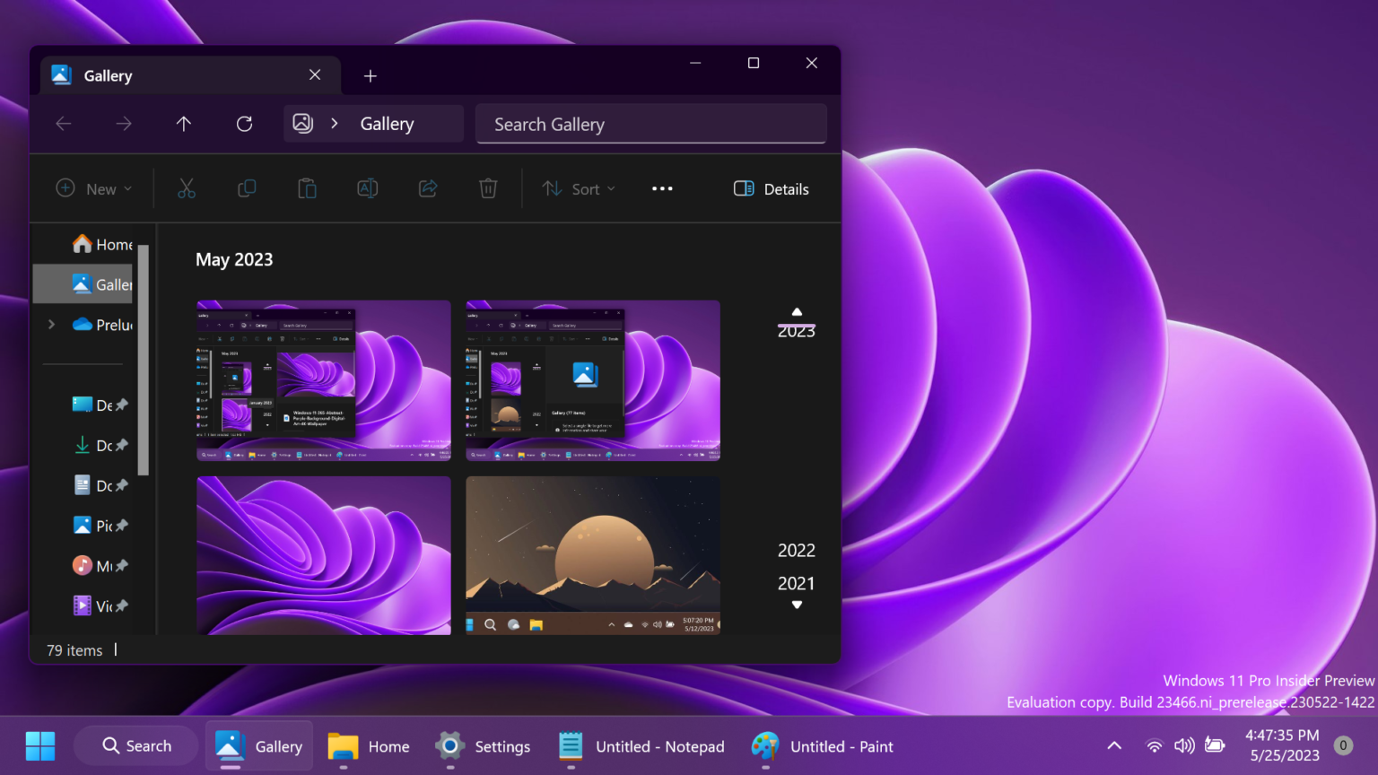Open Paint from the taskbar
The height and width of the screenshot is (775, 1378).
(821, 745)
